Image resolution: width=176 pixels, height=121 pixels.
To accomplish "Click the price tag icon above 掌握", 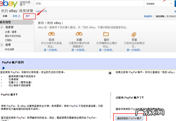I will tap(134, 35).
